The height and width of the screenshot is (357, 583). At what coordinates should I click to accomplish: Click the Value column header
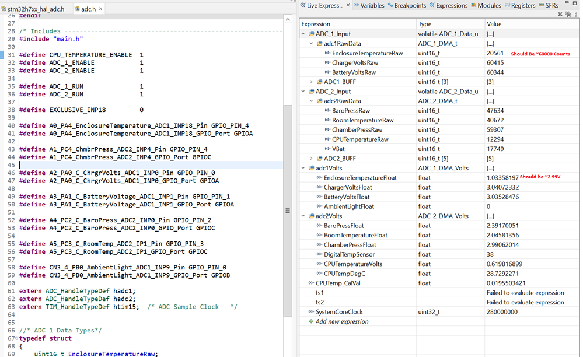coord(532,24)
